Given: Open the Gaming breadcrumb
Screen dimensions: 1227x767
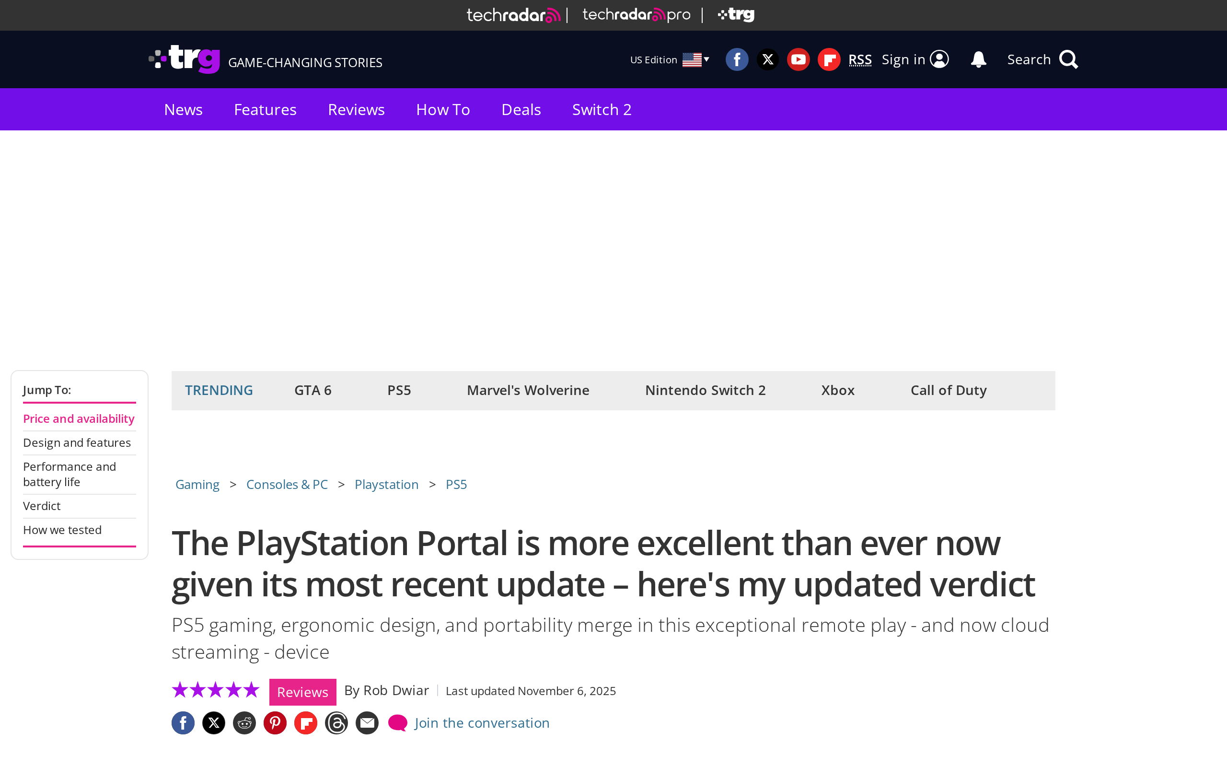Looking at the screenshot, I should click(197, 485).
